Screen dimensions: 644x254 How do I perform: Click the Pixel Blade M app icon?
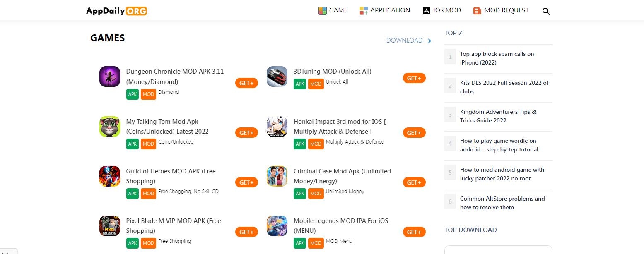110,226
